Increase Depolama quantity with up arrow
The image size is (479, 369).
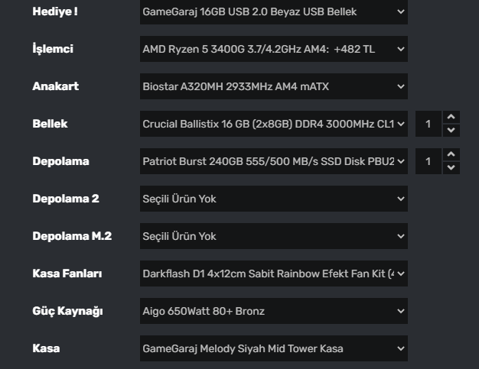(x=451, y=154)
